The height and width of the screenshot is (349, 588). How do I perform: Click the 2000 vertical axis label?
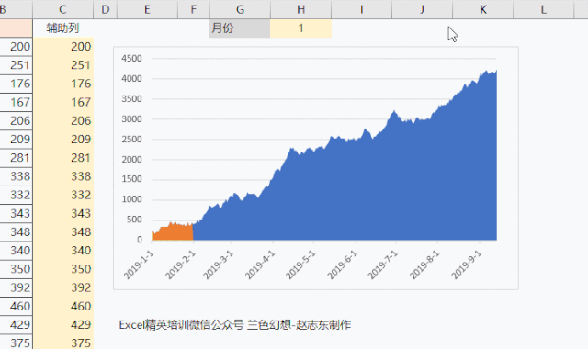tap(131, 159)
